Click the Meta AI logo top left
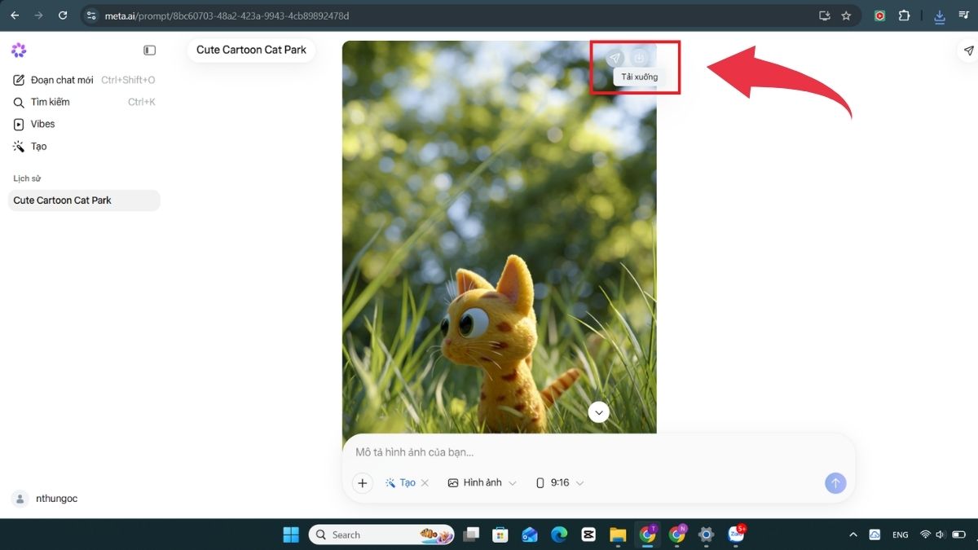Image resolution: width=978 pixels, height=550 pixels. (x=19, y=50)
